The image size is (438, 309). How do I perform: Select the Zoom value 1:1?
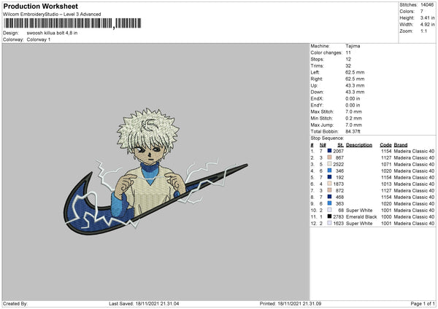(423, 31)
